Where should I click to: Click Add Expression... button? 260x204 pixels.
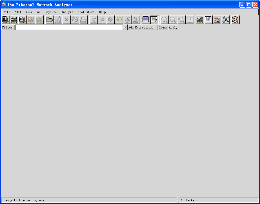pyautogui.click(x=143, y=28)
